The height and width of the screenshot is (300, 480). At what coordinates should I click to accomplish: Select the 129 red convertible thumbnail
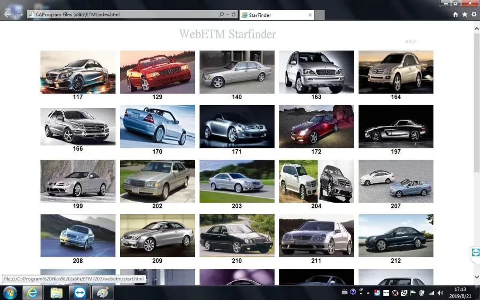(x=157, y=72)
